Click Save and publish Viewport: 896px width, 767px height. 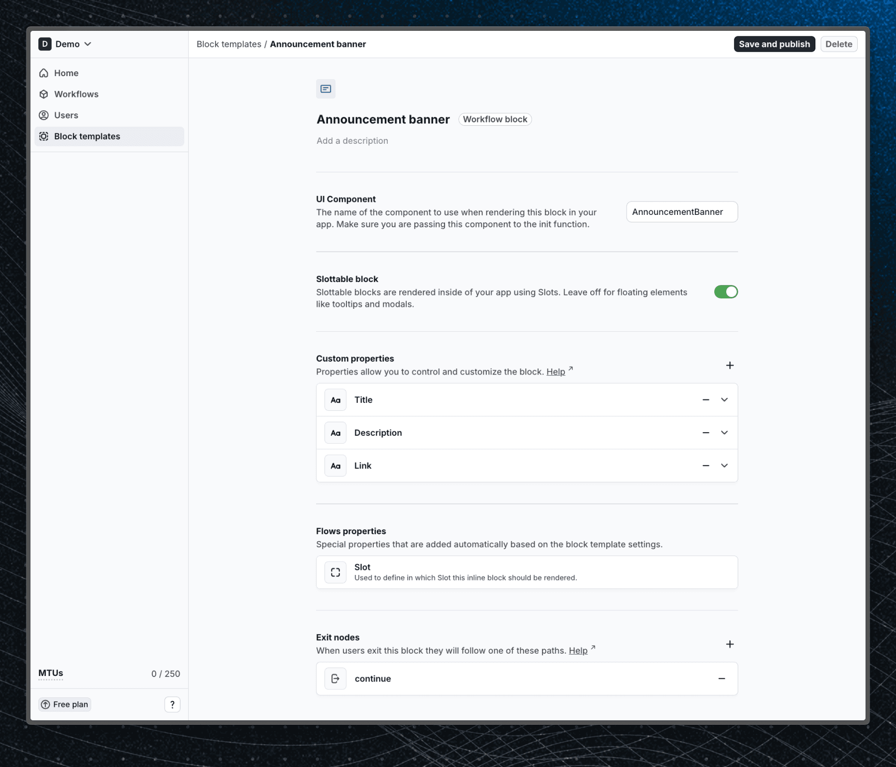[774, 44]
